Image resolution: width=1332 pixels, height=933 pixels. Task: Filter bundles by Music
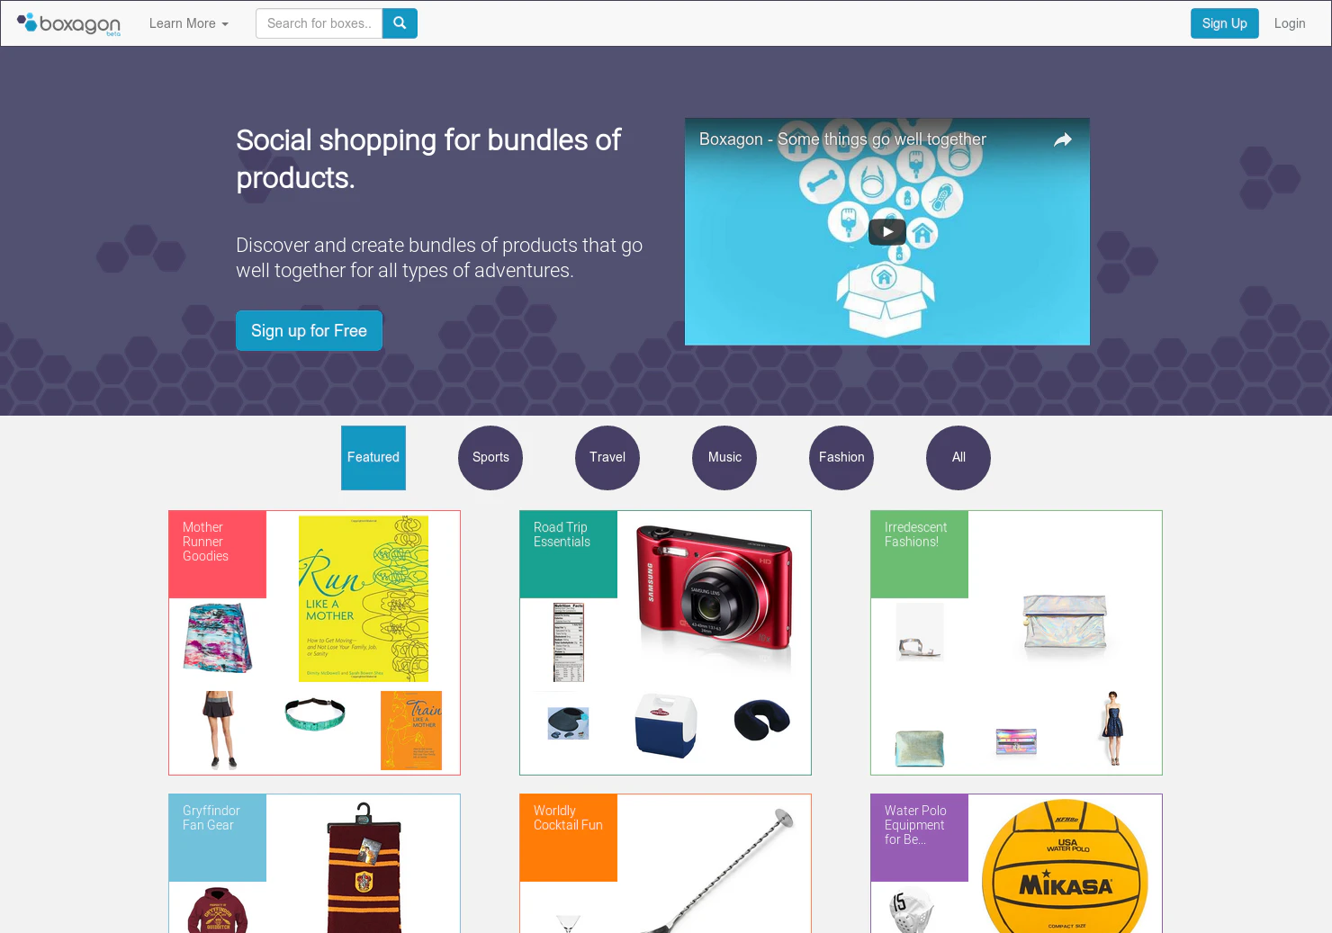pos(724,458)
